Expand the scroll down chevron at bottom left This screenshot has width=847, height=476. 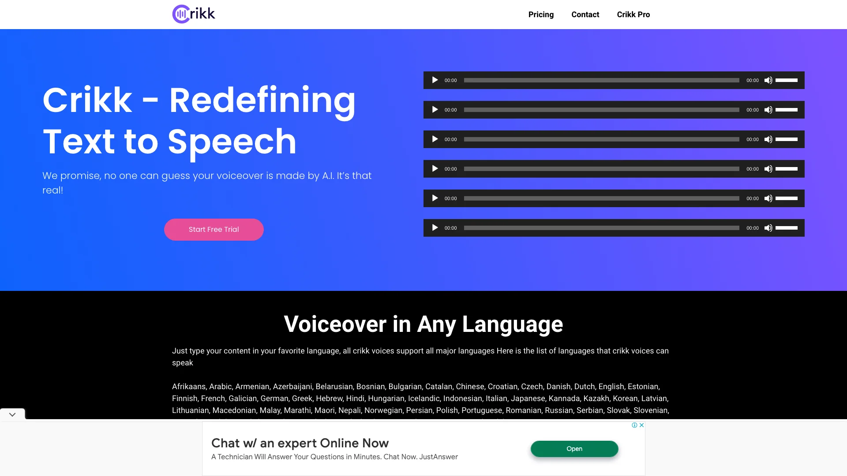point(12,414)
